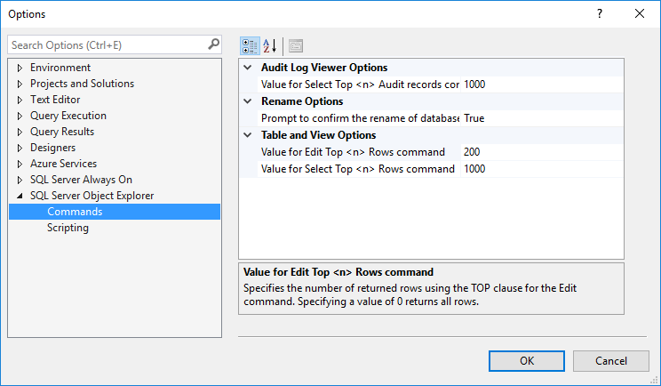Select the Designers tree item
The image size is (661, 386).
pos(52,148)
